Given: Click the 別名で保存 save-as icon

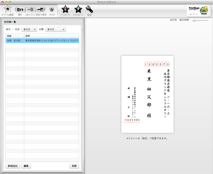Looking at the screenshot, I should [x=40, y=9].
